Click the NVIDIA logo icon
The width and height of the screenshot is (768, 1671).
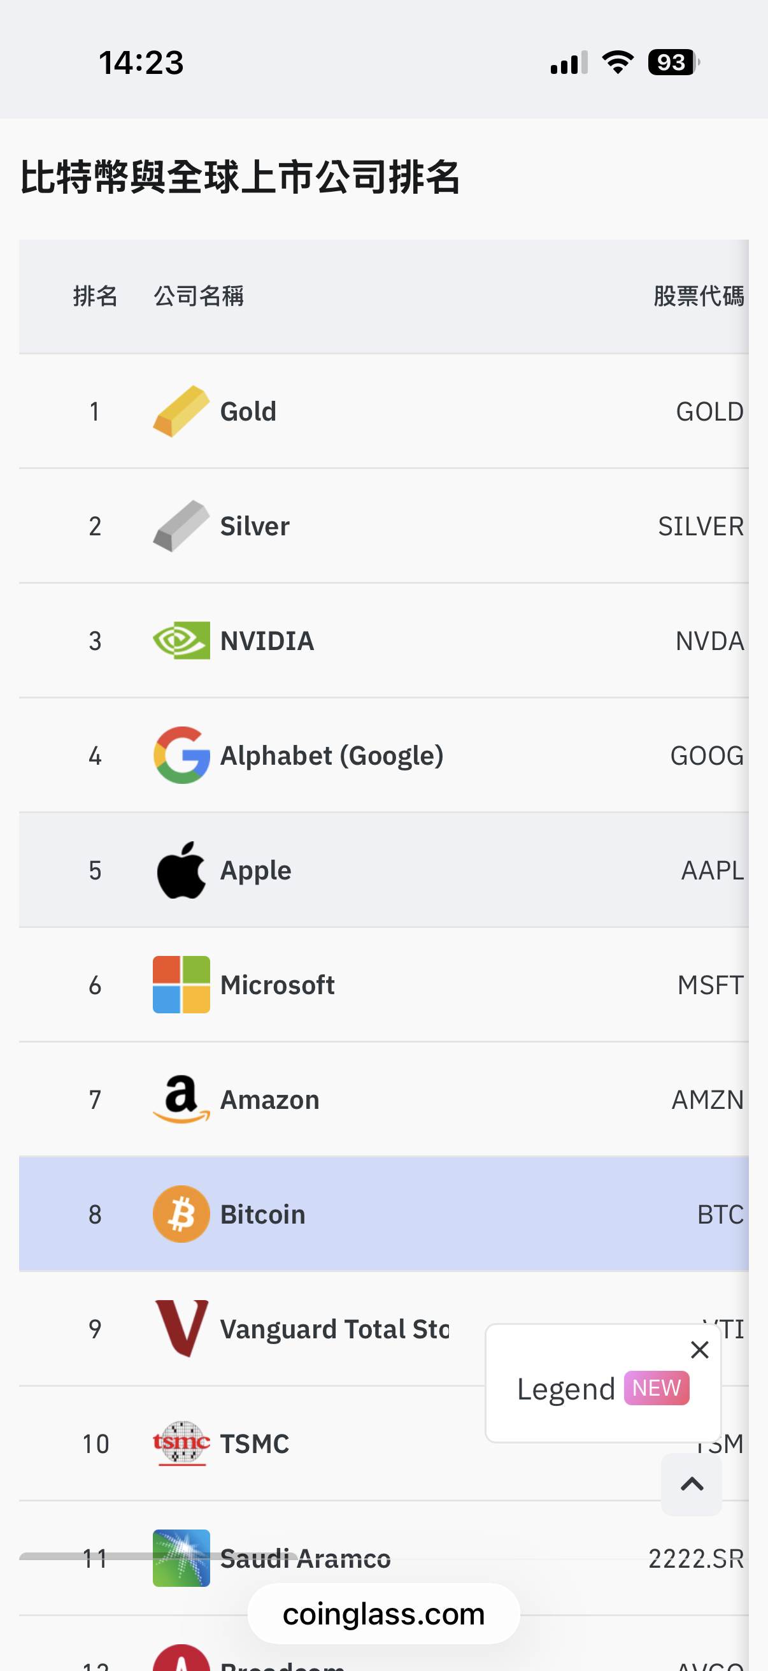(x=181, y=641)
